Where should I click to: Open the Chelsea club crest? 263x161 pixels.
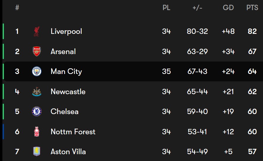pyautogui.click(x=37, y=111)
